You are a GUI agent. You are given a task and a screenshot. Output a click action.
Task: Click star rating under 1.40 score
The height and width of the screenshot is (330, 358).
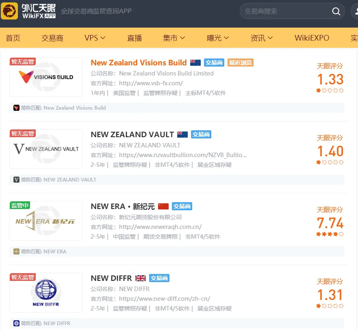pyautogui.click(x=330, y=162)
